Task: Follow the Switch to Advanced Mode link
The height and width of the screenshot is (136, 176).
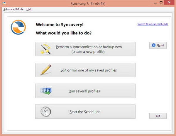Action: (x=153, y=24)
